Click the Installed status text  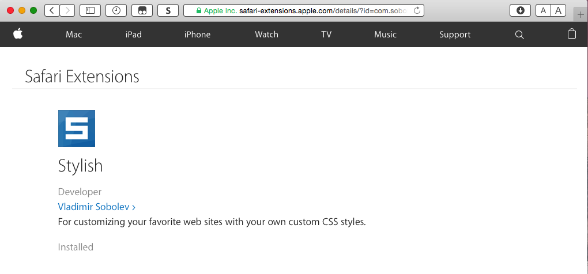pos(76,247)
